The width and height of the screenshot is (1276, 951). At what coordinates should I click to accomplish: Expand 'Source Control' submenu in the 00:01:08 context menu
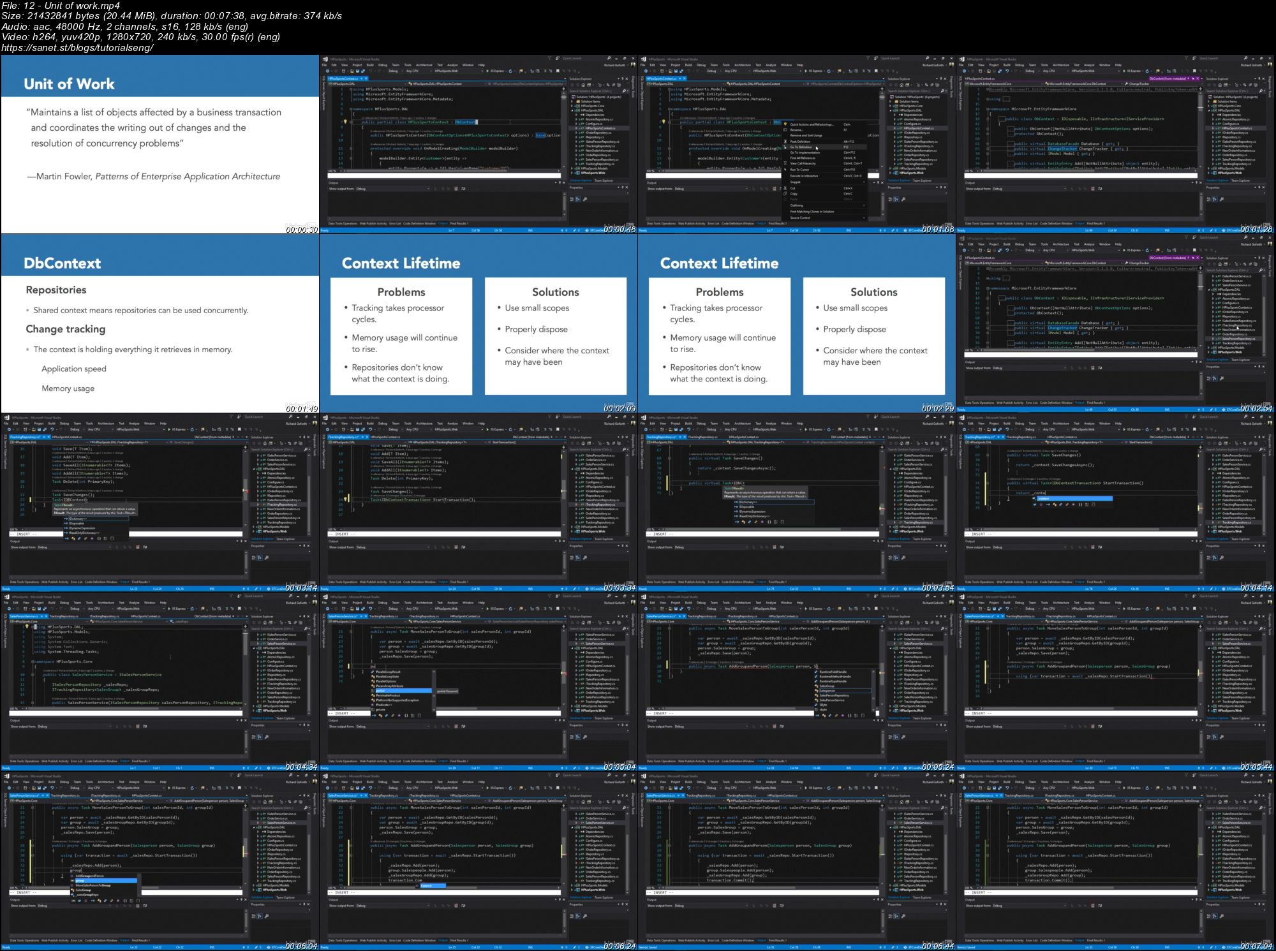click(x=824, y=217)
